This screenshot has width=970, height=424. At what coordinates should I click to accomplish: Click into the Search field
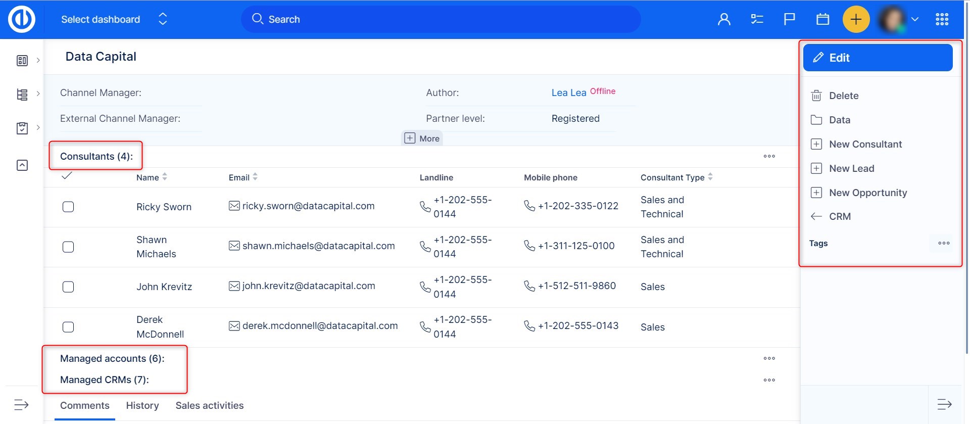point(440,20)
